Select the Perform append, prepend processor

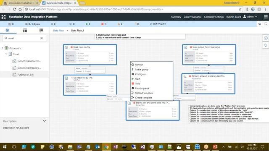208,84
